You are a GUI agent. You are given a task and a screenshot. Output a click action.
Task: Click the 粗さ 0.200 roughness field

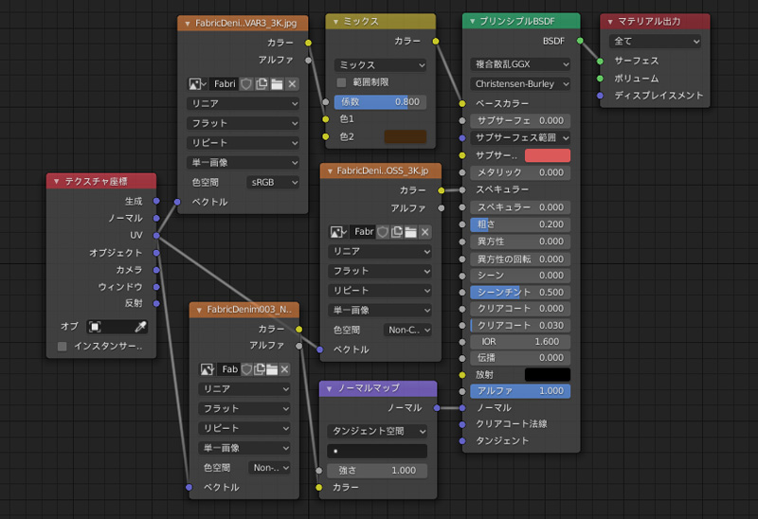click(520, 224)
